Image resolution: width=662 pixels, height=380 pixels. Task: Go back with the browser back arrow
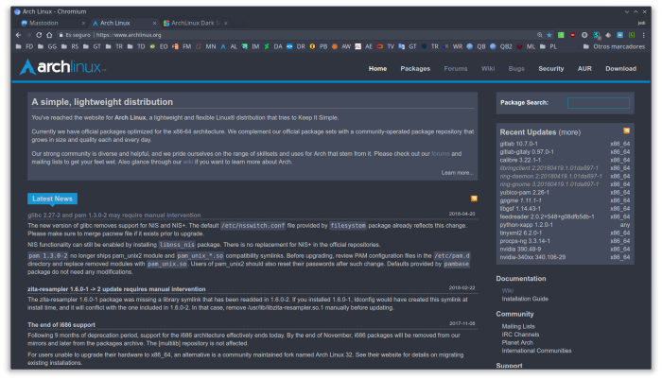(x=18, y=35)
